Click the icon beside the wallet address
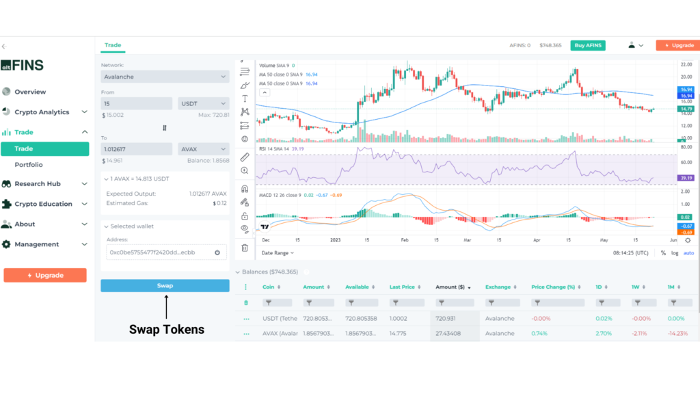Screen dimensions: 700x394 217,252
